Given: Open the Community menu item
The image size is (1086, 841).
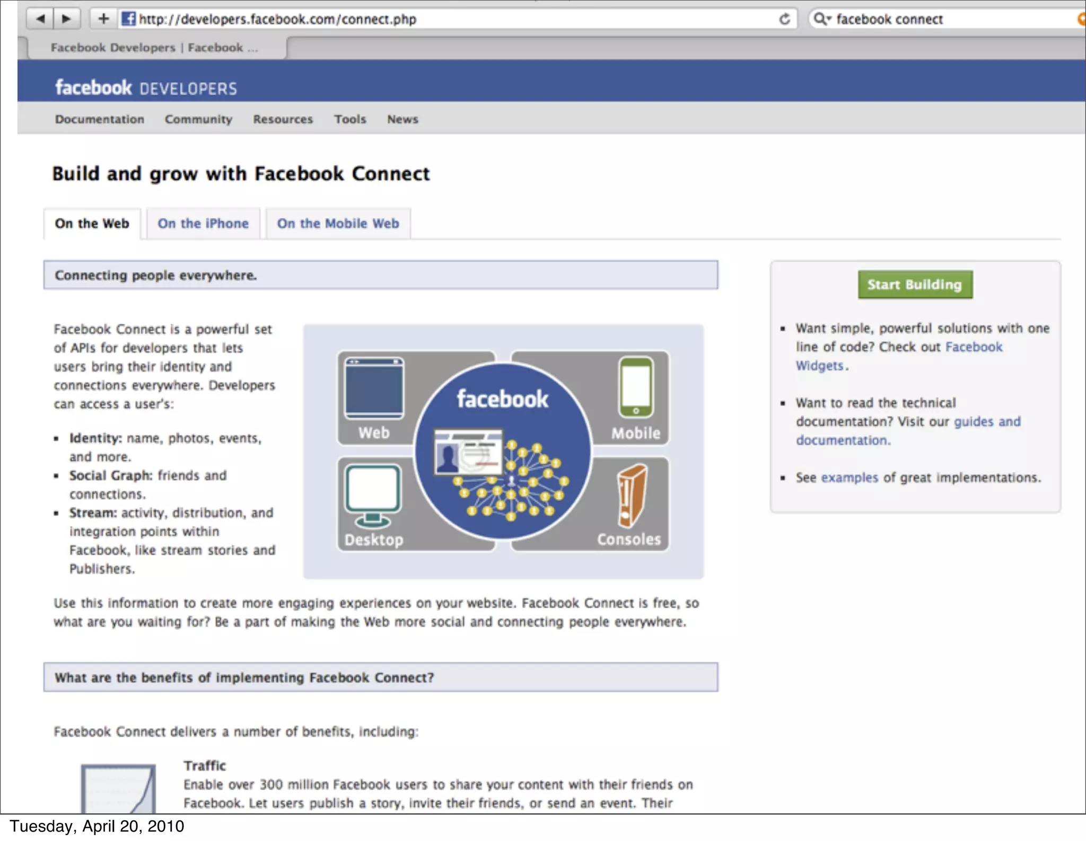Looking at the screenshot, I should 198,119.
